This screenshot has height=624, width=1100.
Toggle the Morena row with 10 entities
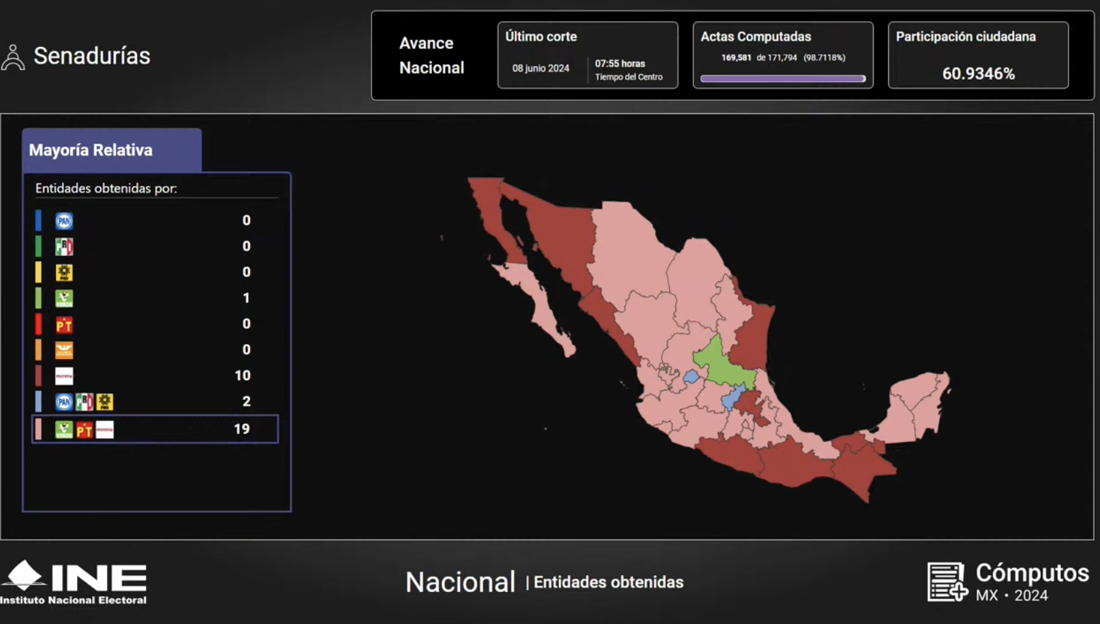(x=155, y=375)
